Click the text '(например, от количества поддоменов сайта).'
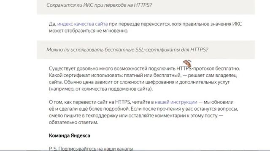Screen dimensions: 270x151 click(101, 89)
